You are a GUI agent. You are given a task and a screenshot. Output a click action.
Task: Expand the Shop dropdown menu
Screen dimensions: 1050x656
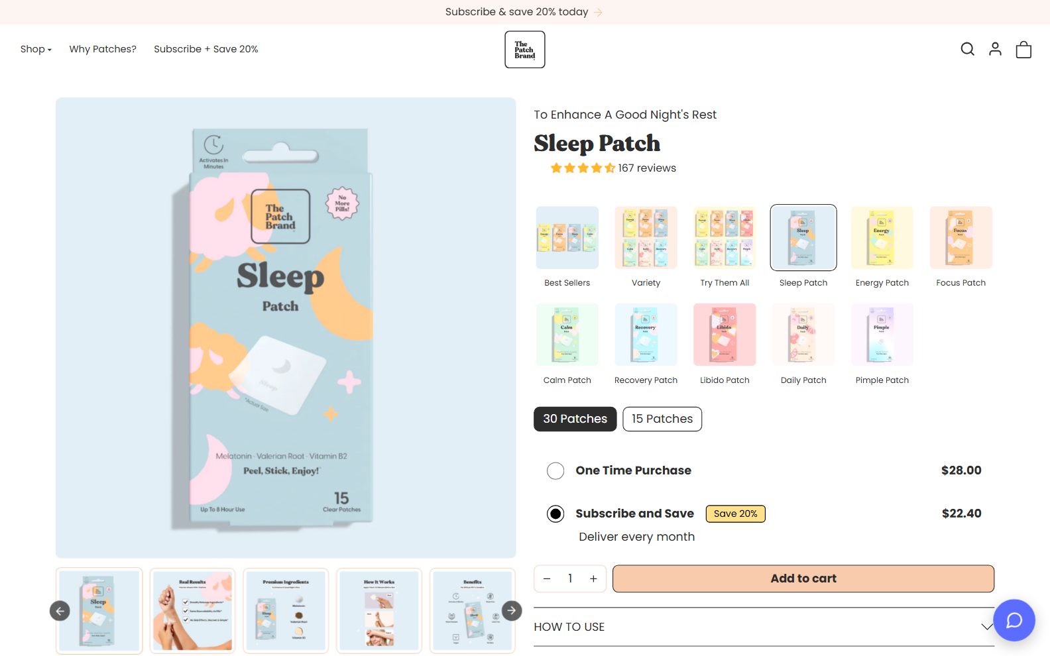36,49
